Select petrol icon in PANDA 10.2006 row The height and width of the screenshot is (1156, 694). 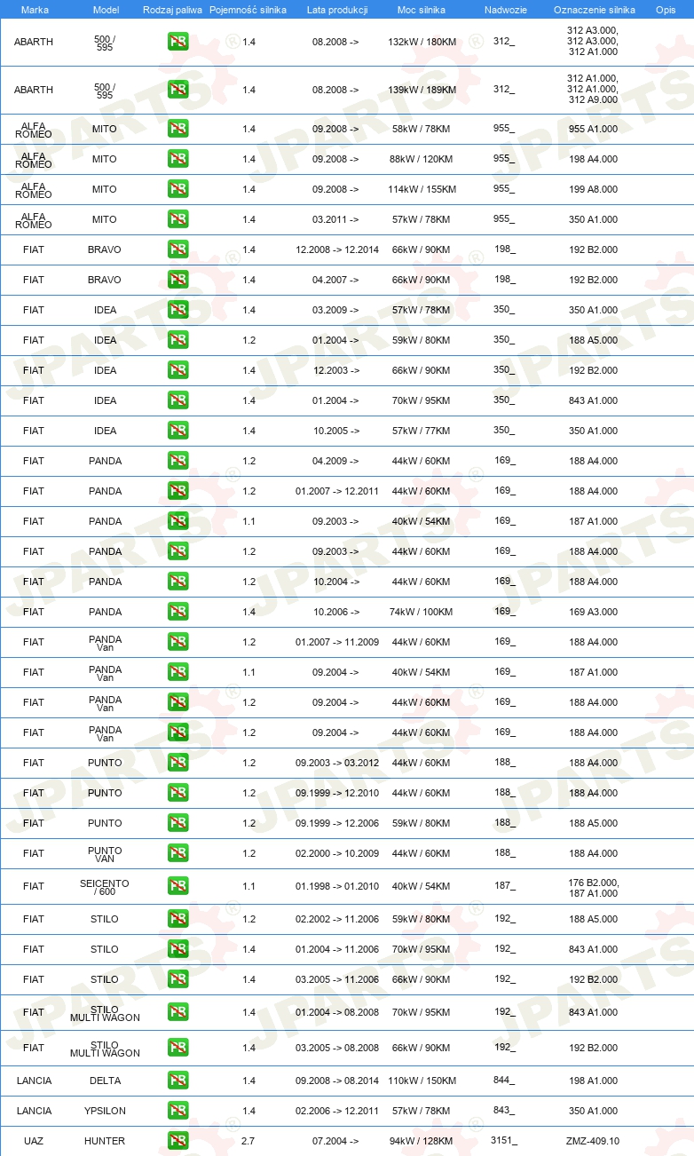178,611
